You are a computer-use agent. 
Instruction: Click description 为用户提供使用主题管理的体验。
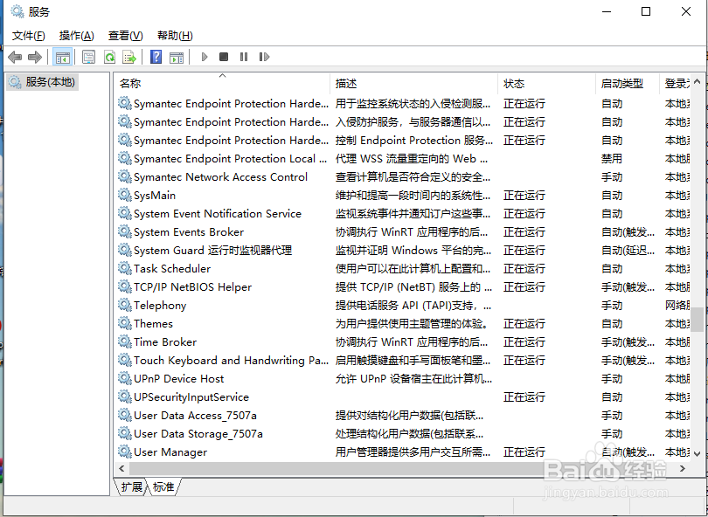point(412,323)
